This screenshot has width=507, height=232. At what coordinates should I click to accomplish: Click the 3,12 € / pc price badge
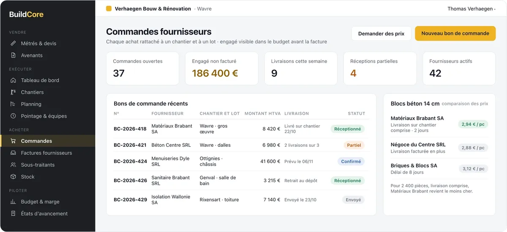(473, 168)
